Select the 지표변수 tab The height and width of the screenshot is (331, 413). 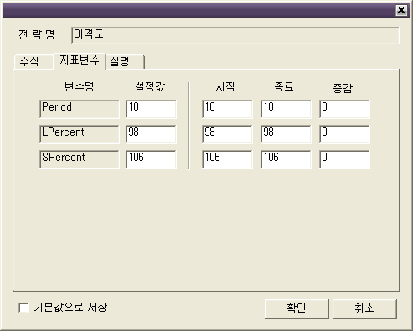(80, 60)
